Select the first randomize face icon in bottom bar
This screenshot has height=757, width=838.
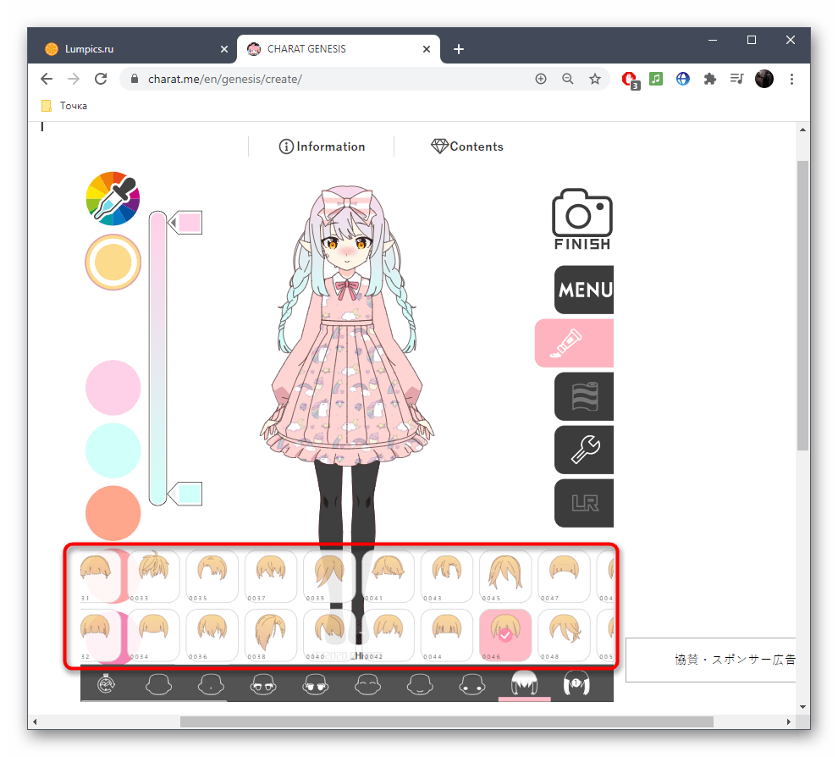tap(107, 683)
